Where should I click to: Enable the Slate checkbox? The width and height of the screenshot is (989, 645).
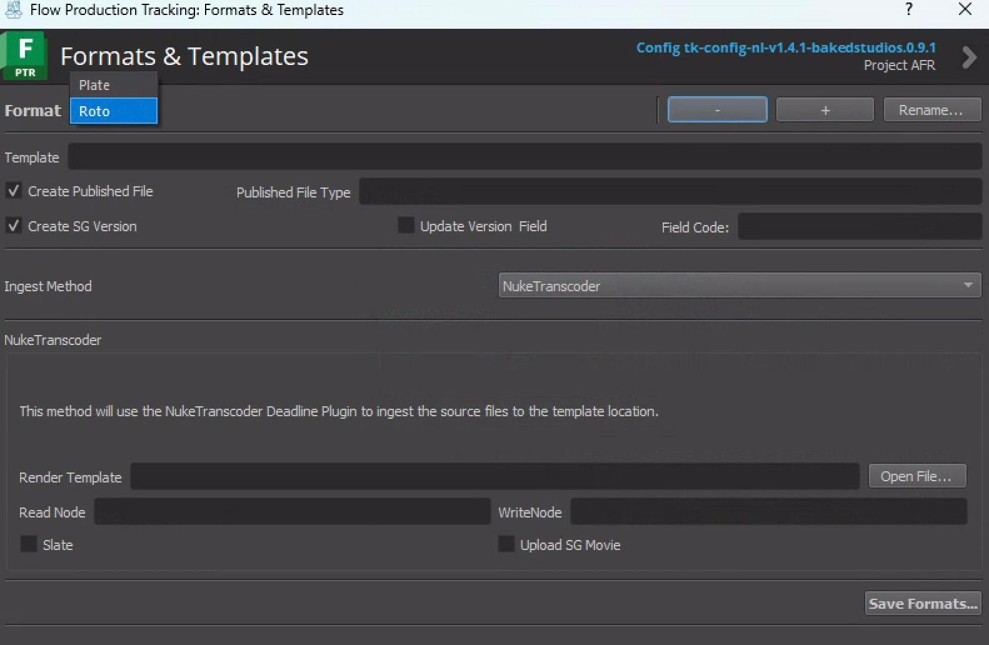point(29,544)
